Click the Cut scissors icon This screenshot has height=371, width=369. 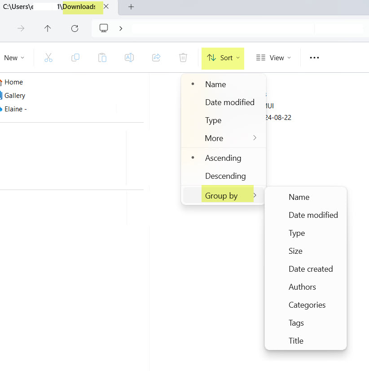[x=48, y=57]
